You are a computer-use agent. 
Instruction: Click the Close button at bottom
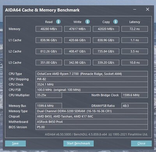pos(141,143)
